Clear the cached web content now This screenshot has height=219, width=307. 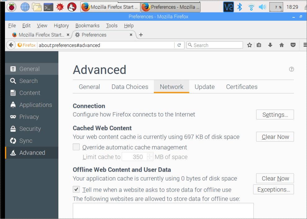coord(275,136)
